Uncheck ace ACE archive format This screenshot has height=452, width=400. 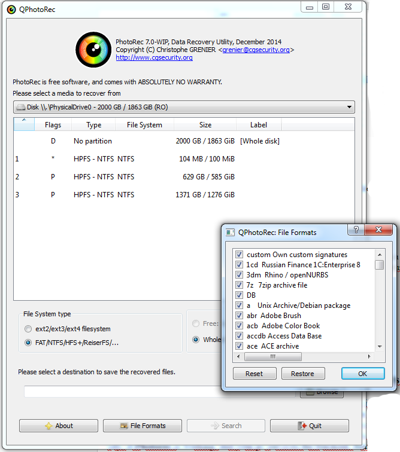(239, 346)
